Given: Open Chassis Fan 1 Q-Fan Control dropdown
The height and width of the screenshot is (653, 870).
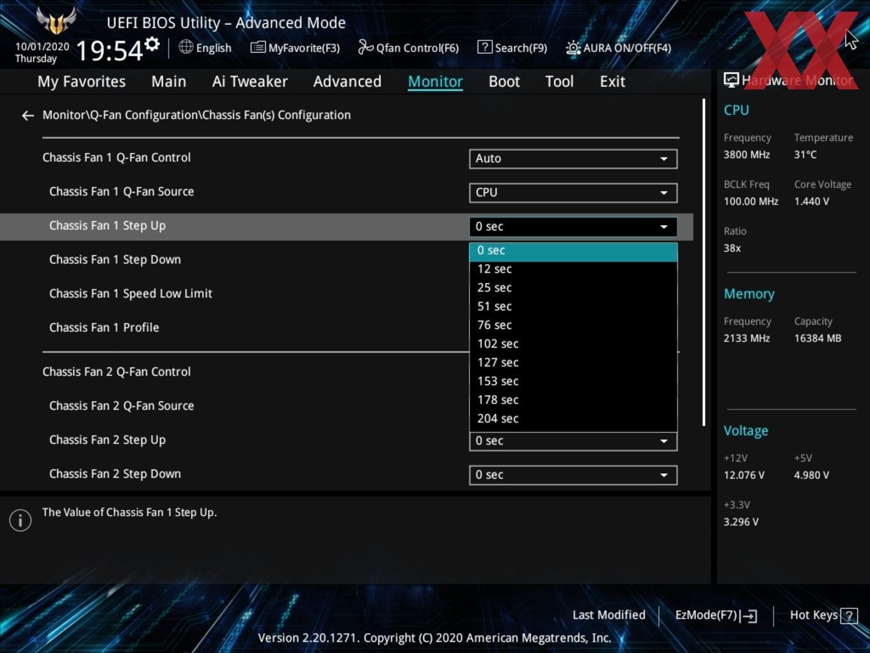Looking at the screenshot, I should [x=573, y=159].
